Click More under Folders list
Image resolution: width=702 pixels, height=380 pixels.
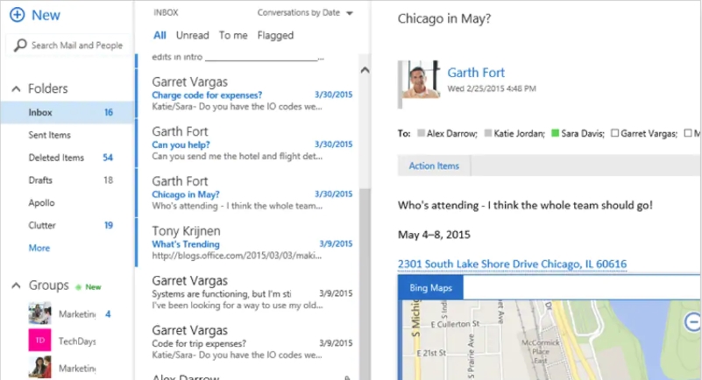39,248
